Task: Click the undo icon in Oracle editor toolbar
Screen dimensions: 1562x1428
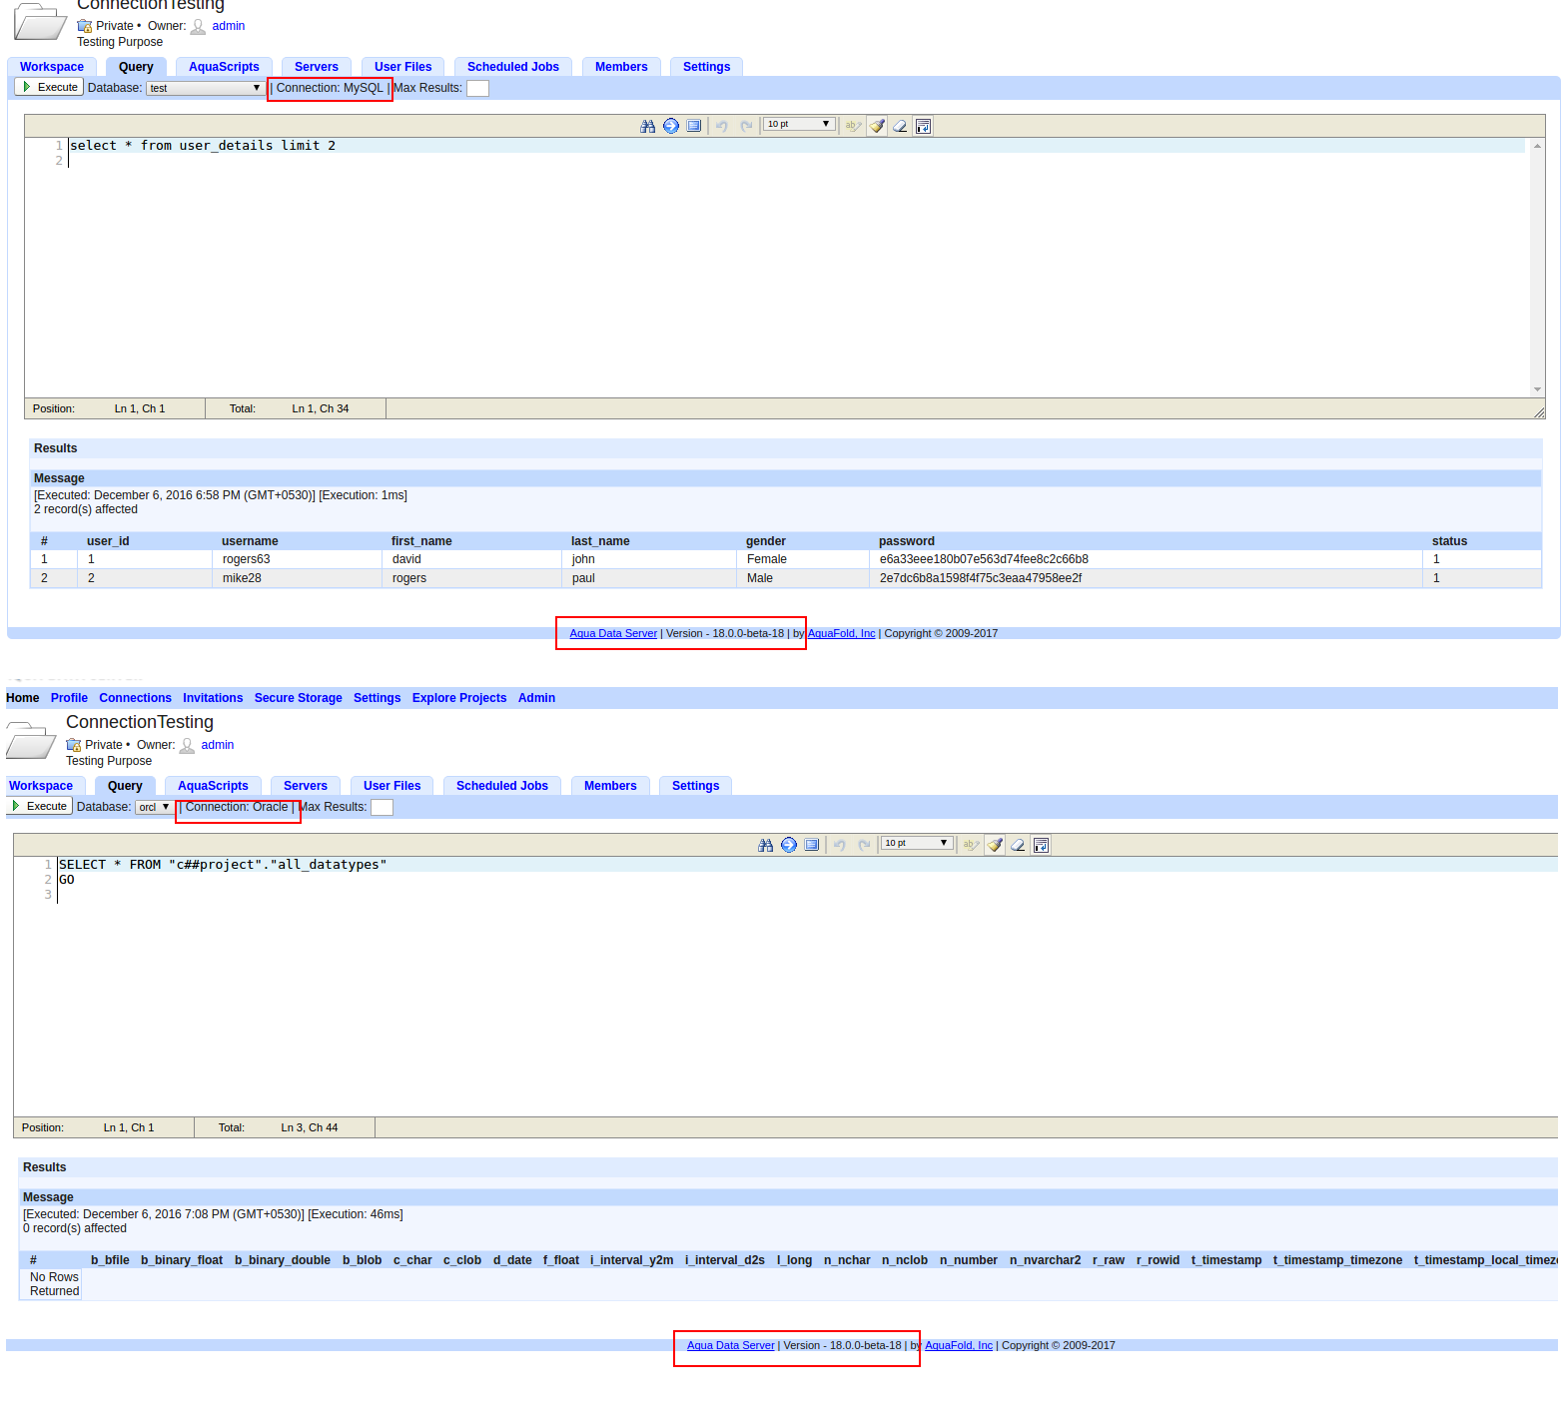Action: 840,845
